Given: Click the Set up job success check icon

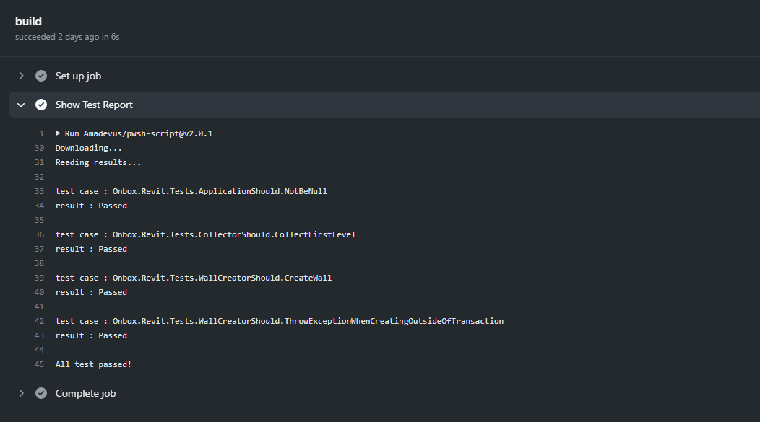Looking at the screenshot, I should 41,76.
